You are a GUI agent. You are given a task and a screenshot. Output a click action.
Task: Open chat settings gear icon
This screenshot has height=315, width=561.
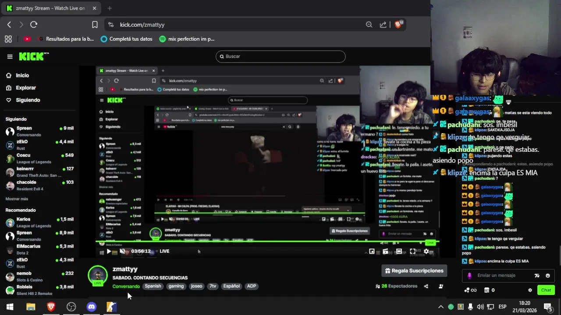pyautogui.click(x=530, y=290)
